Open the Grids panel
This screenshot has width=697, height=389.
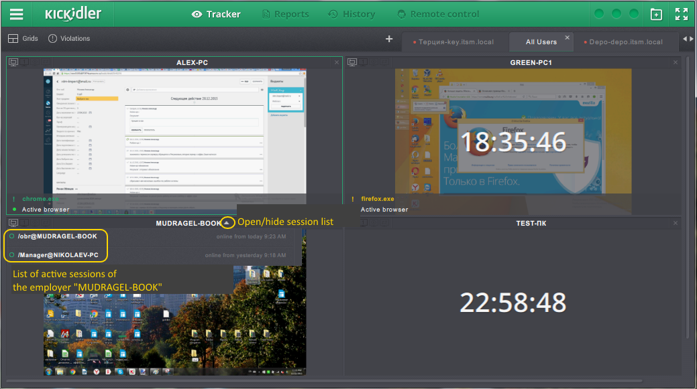pyautogui.click(x=23, y=39)
